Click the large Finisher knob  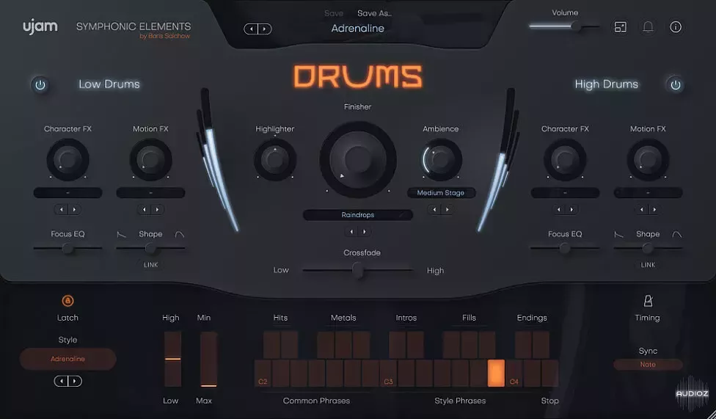coord(357,159)
